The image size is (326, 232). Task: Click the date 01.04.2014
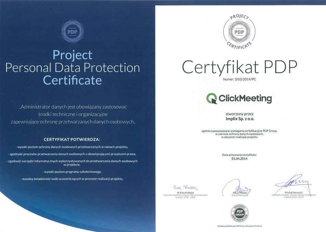coord(240,159)
